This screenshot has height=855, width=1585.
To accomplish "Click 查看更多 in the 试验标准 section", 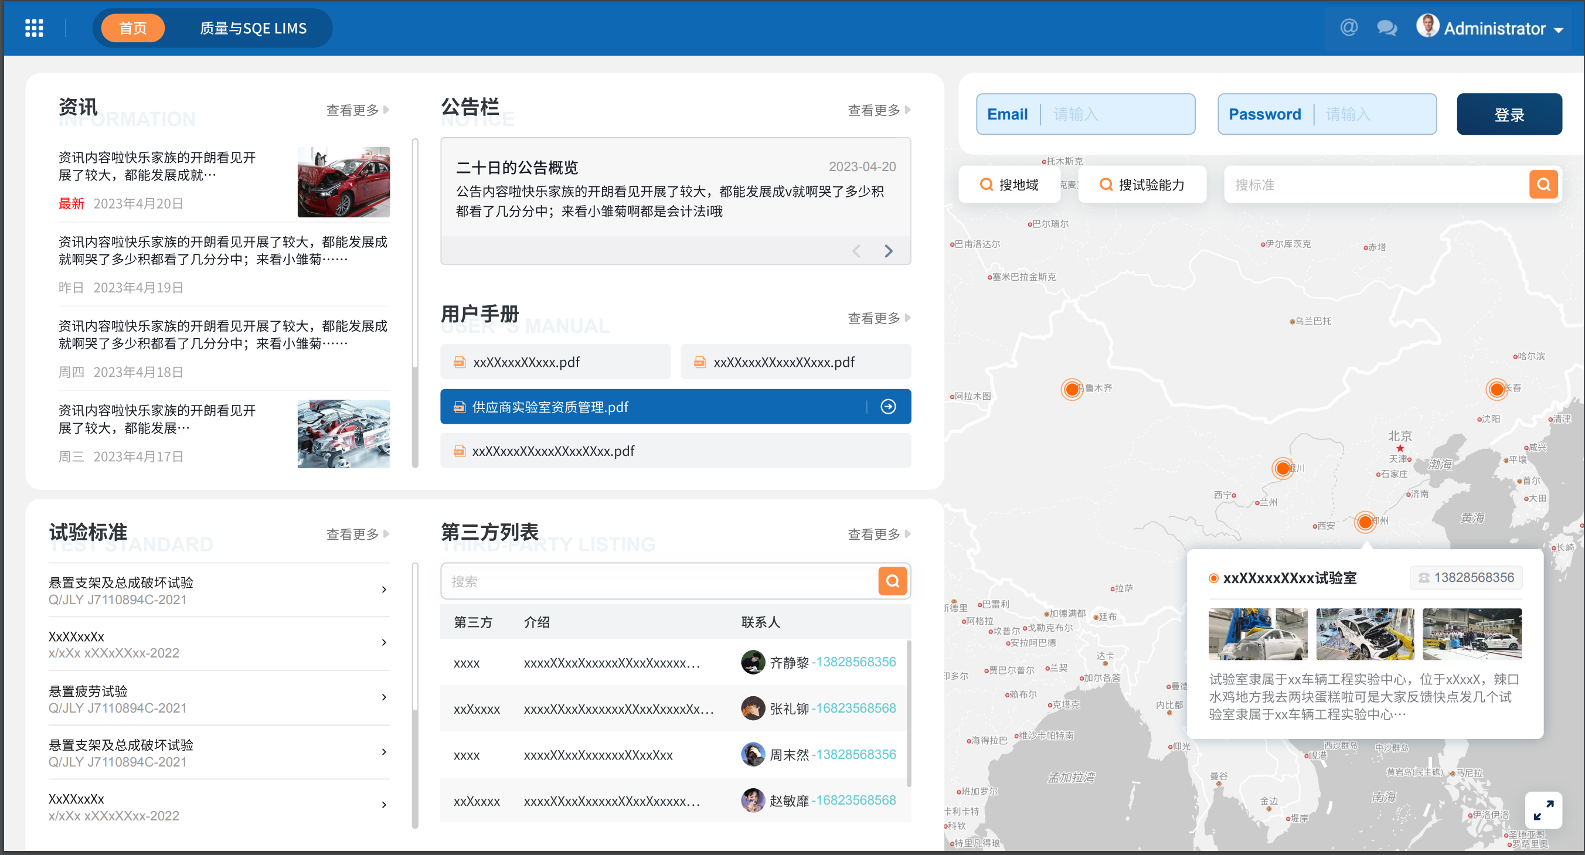I will point(358,534).
